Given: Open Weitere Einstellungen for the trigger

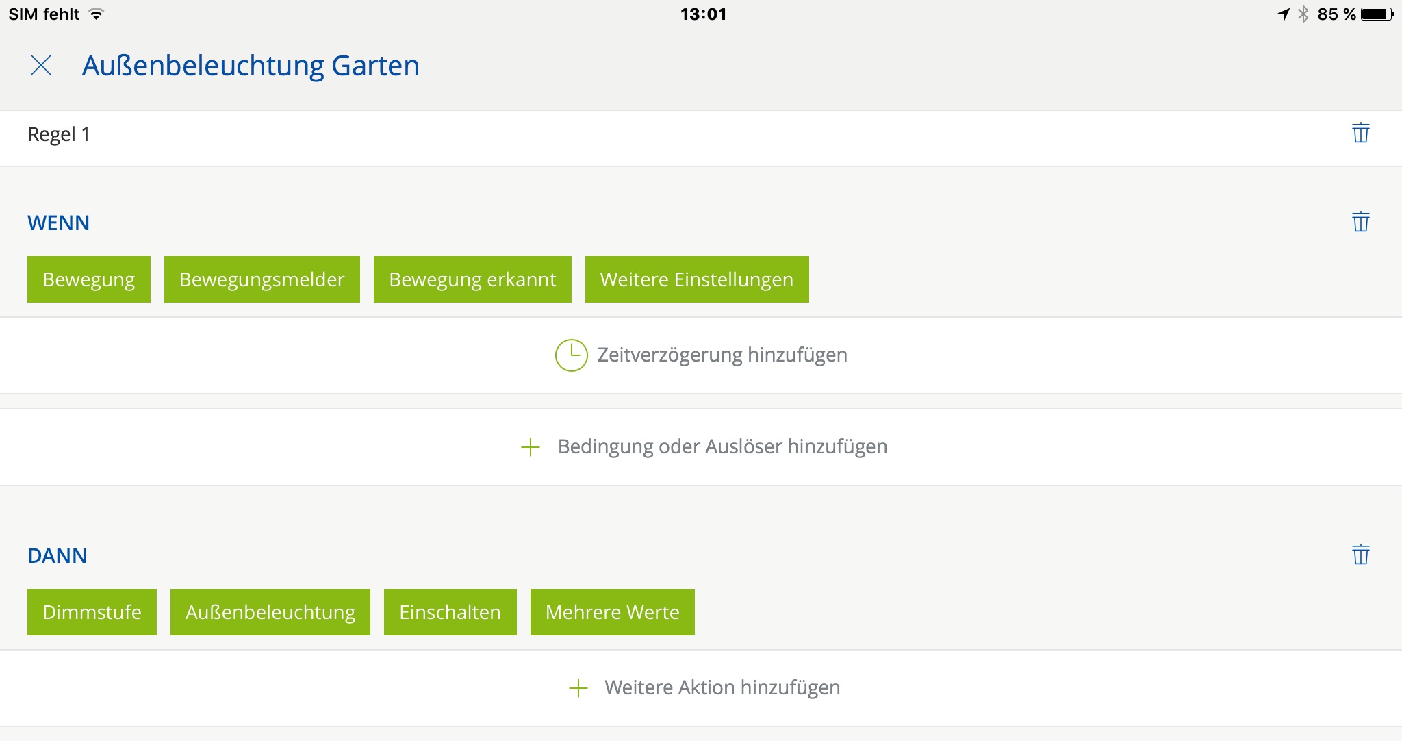Looking at the screenshot, I should tap(696, 279).
